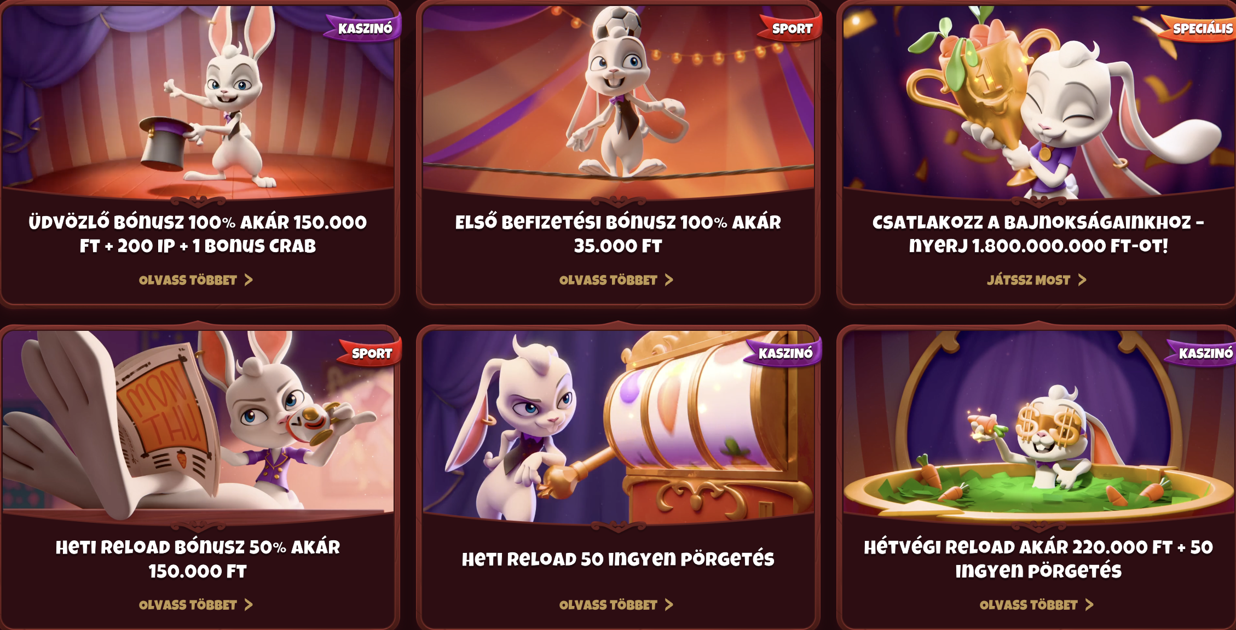Image resolution: width=1236 pixels, height=630 pixels.
Task: Open Olvass Többet under Heti Reload Bónusz 50%
Action: pos(195,605)
